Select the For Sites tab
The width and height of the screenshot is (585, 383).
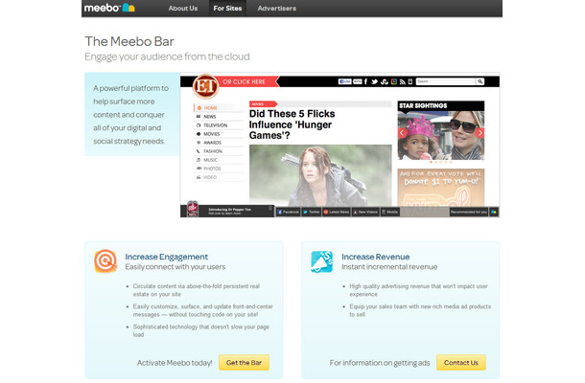coord(227,9)
